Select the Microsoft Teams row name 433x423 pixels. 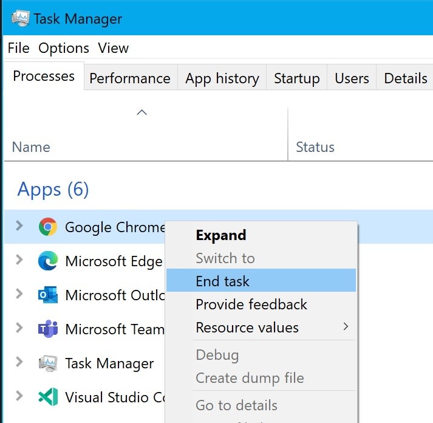115,329
